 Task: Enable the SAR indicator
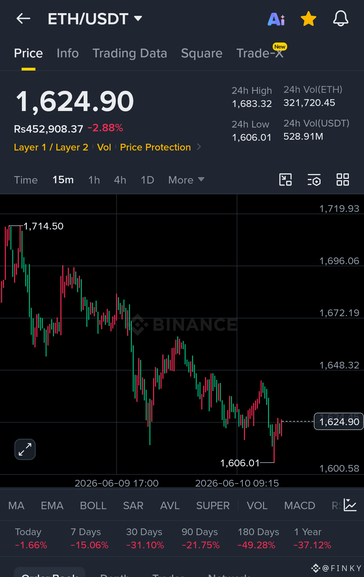tap(133, 505)
